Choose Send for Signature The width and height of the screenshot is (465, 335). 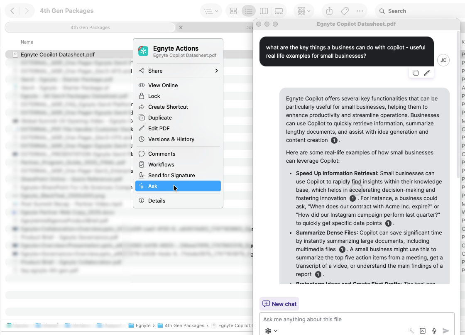178,176
